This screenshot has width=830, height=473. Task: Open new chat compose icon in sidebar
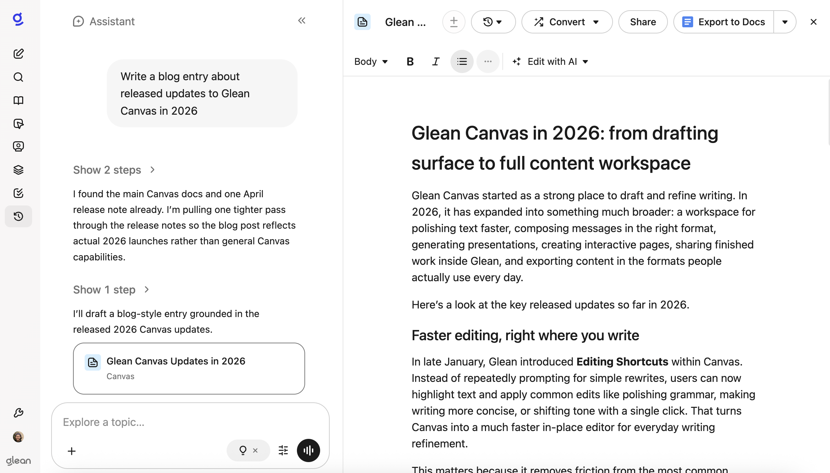click(18, 54)
